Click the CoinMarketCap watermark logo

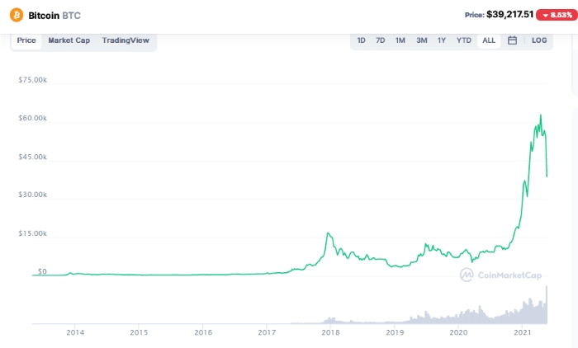pos(495,275)
